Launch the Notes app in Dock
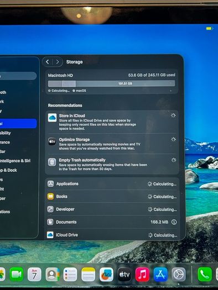 89,275
